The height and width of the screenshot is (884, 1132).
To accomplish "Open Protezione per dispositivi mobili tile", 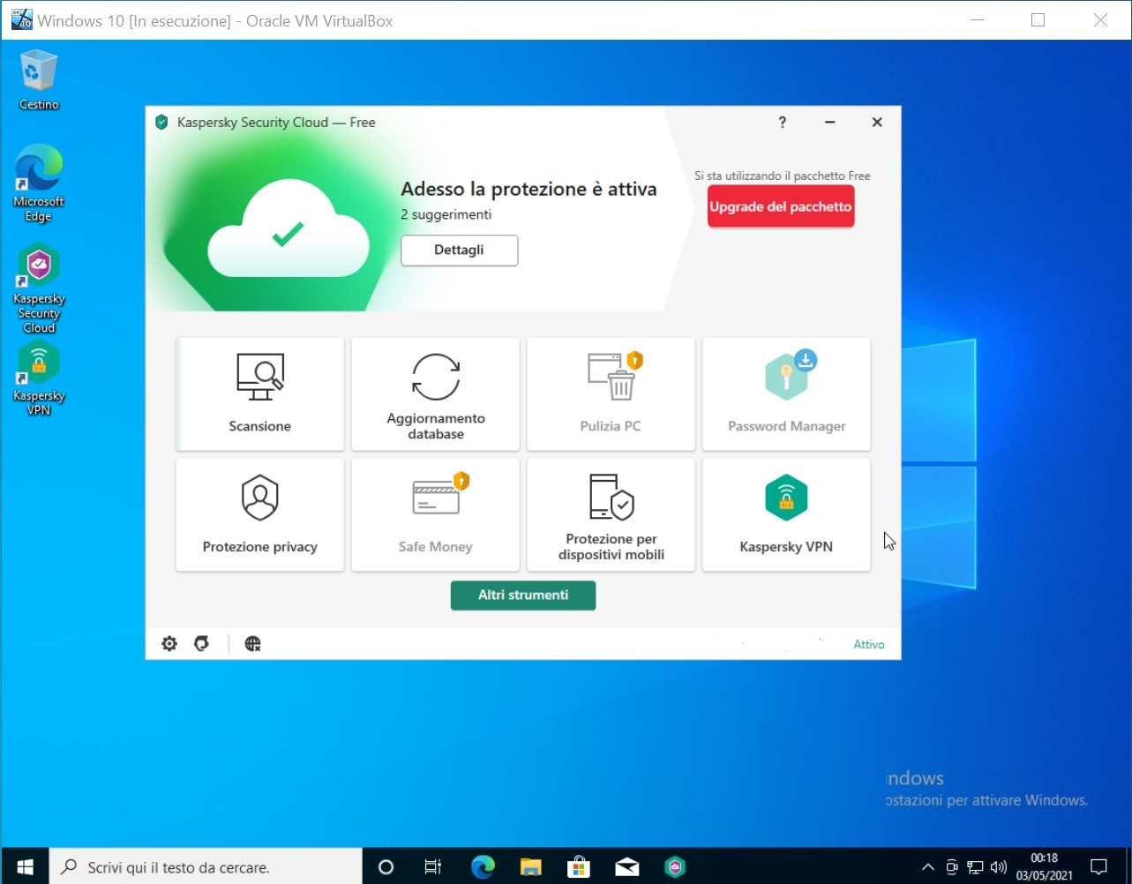I will coord(611,514).
